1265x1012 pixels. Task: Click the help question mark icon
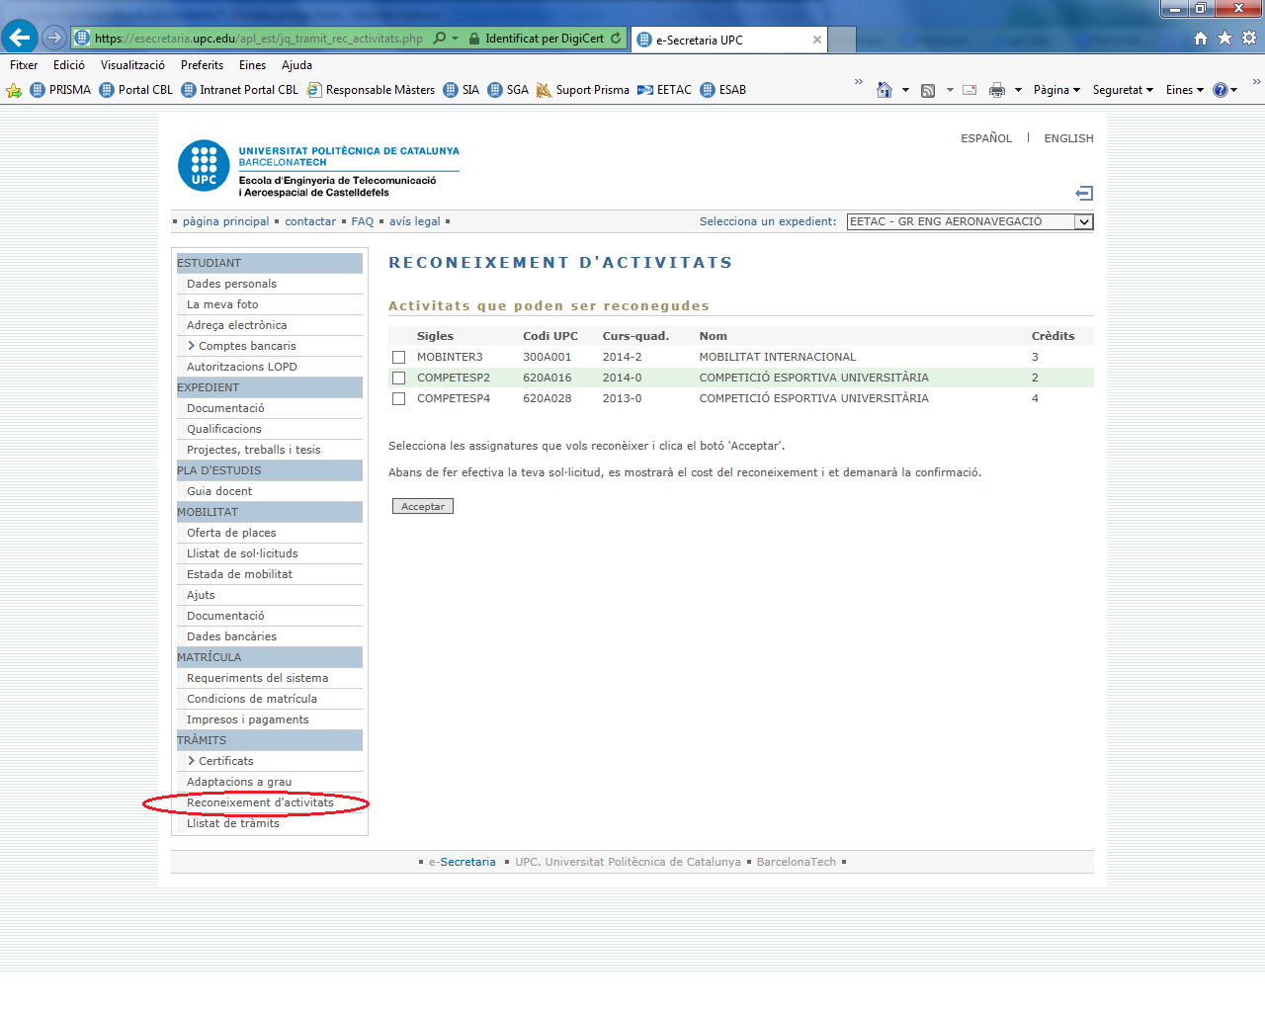coord(1220,90)
